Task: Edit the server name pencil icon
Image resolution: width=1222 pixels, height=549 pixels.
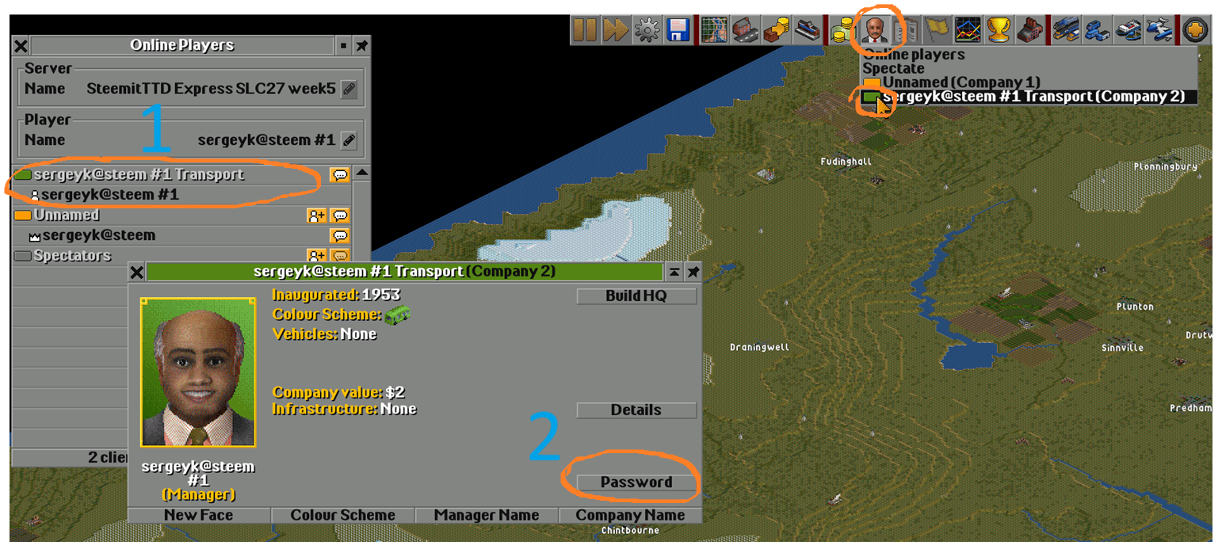Action: (349, 89)
